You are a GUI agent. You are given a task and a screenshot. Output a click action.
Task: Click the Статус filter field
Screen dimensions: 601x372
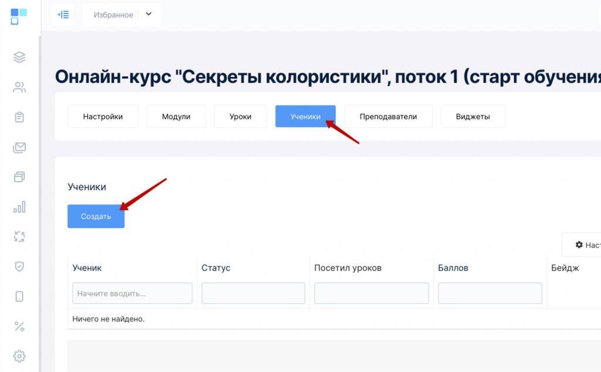(254, 293)
